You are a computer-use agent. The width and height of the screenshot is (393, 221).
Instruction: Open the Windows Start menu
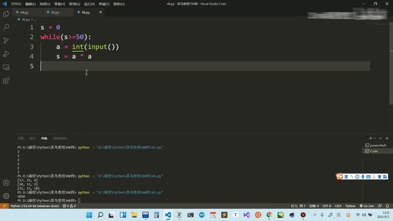pyautogui.click(x=89, y=215)
